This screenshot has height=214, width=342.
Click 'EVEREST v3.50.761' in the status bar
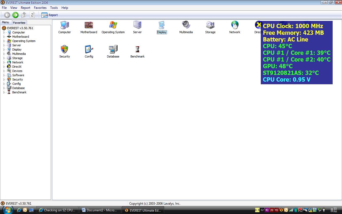click(18, 204)
